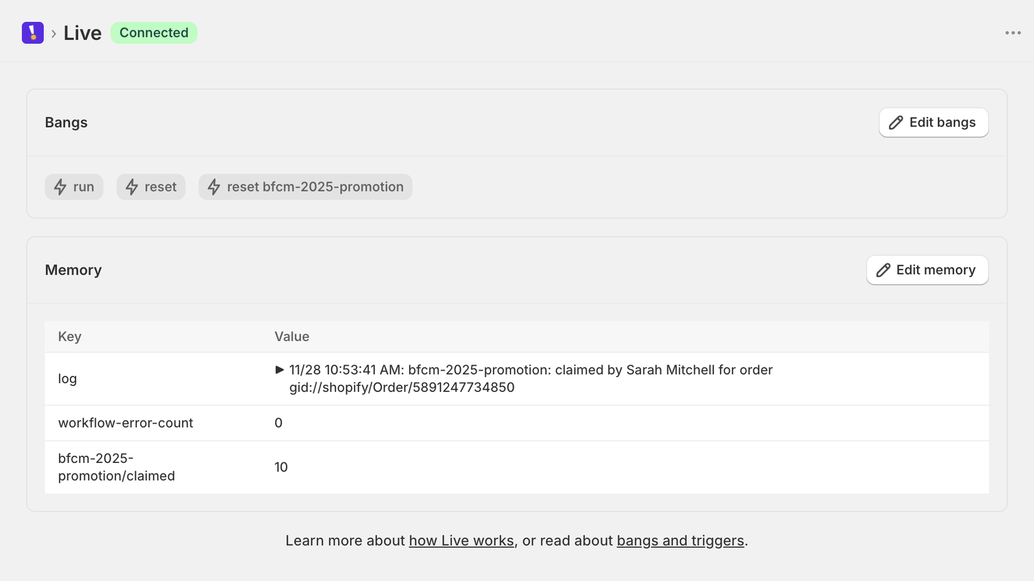Click the Key column header

pos(70,337)
